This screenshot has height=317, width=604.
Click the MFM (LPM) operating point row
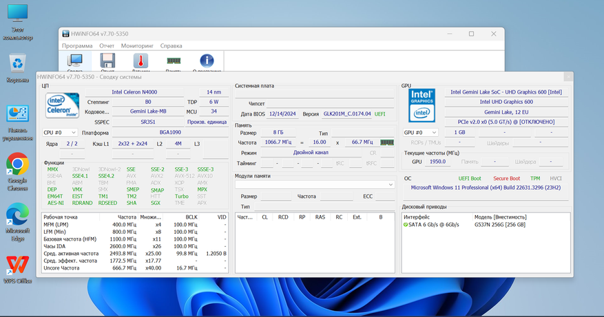pyautogui.click(x=134, y=225)
